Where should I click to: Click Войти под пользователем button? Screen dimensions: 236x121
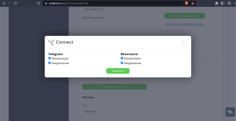[x=185, y=16]
